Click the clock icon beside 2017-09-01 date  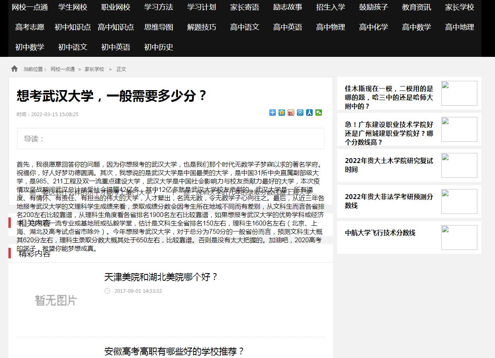107,291
